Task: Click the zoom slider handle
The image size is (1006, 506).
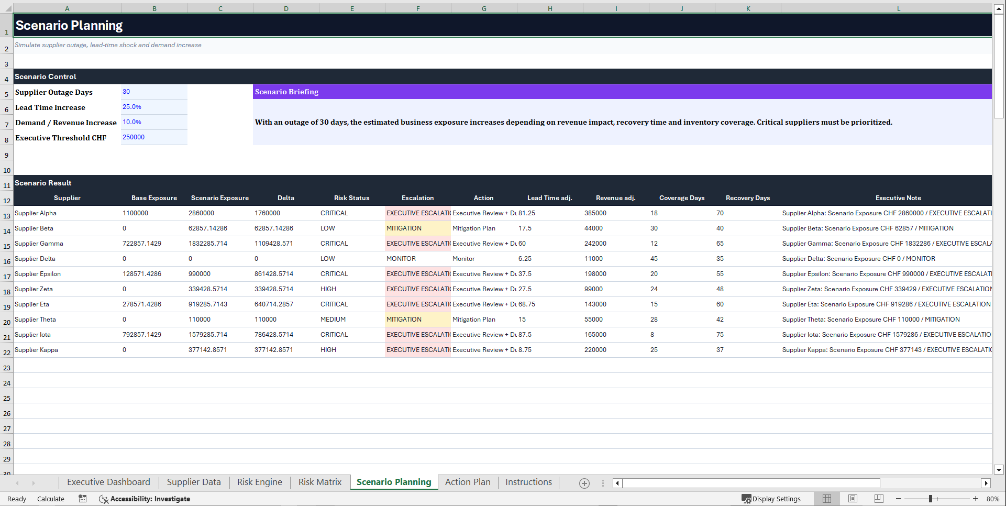Action: (x=931, y=499)
